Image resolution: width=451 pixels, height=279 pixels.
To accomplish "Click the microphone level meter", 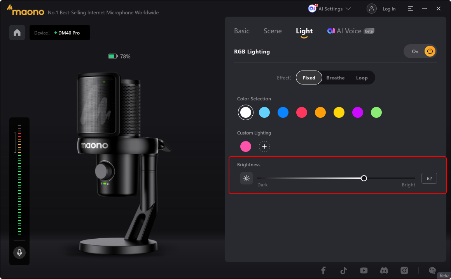I will [x=19, y=180].
